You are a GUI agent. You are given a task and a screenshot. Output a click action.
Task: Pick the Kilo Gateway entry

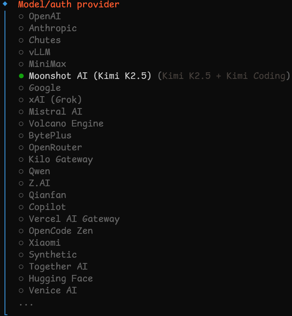60,159
